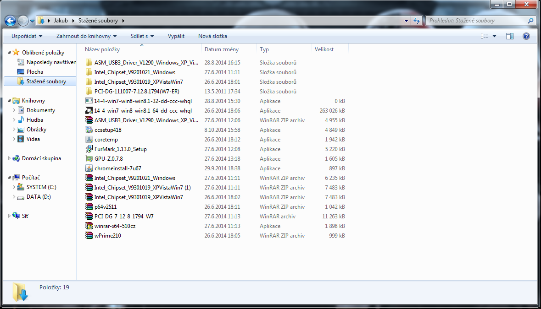
Task: Click the Jakub breadcrumb in address bar
Action: click(61, 21)
